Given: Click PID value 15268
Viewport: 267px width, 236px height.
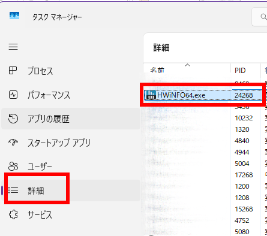Looking at the screenshot, I should (x=244, y=209).
